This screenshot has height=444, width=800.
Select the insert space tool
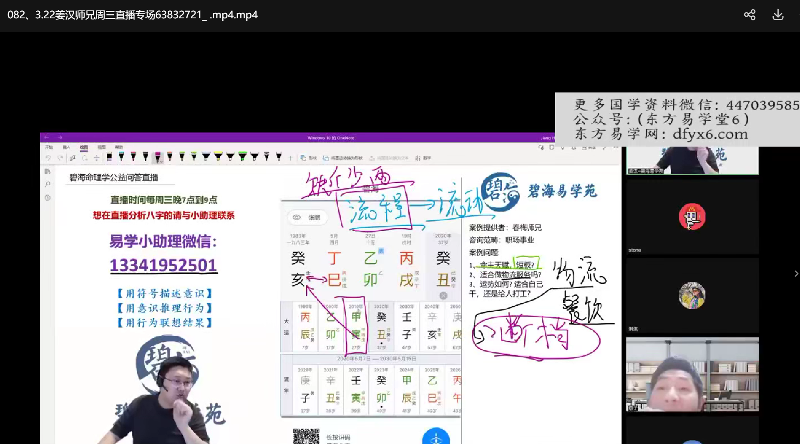[x=96, y=158]
